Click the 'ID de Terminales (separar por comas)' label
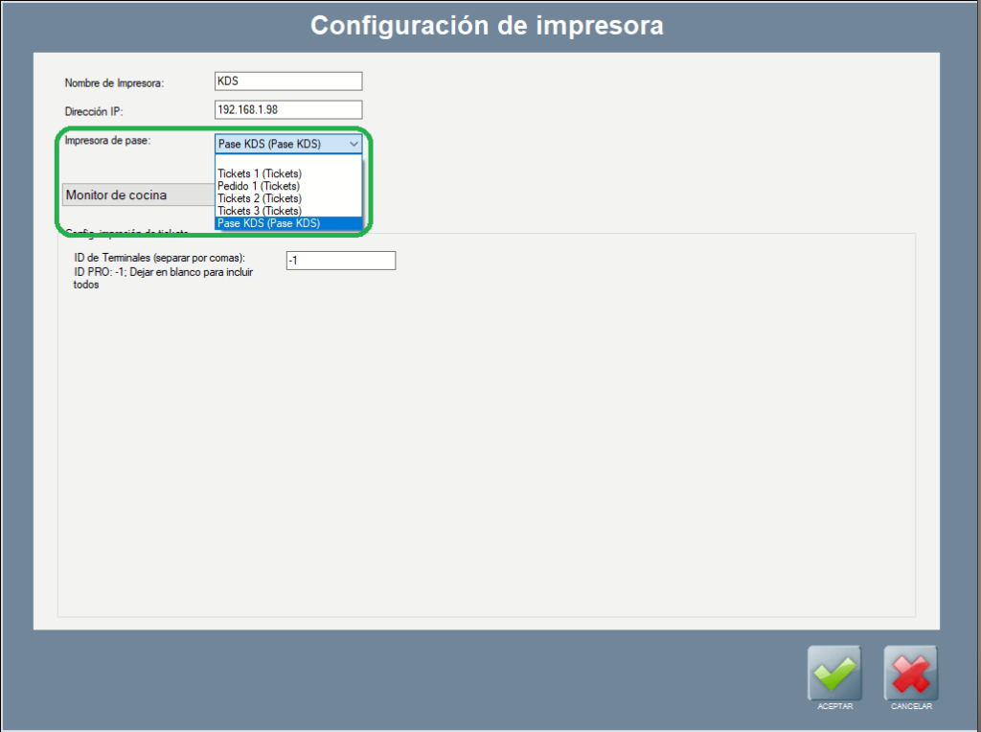The height and width of the screenshot is (732, 981). (x=160, y=259)
